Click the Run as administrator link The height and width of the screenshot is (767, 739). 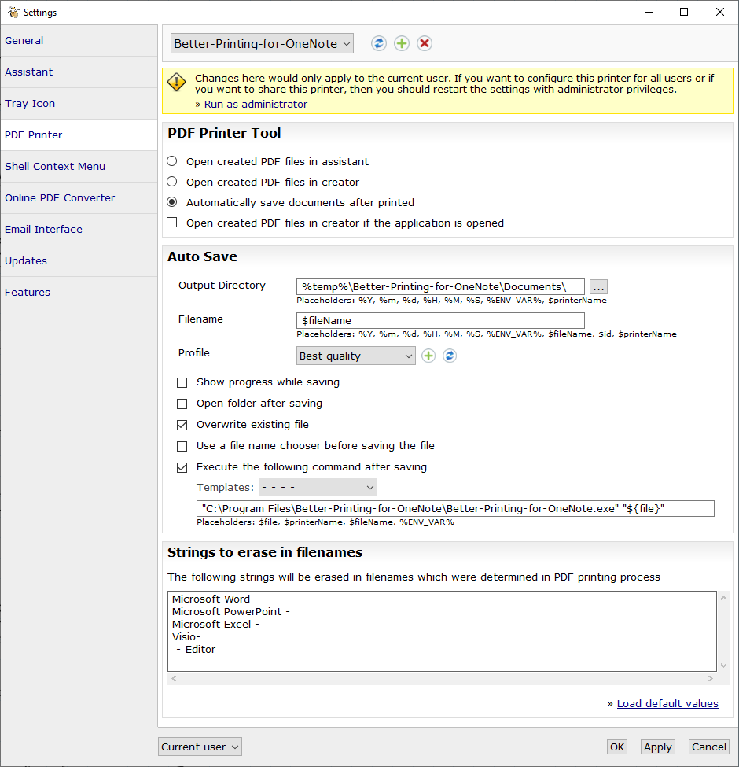(255, 103)
